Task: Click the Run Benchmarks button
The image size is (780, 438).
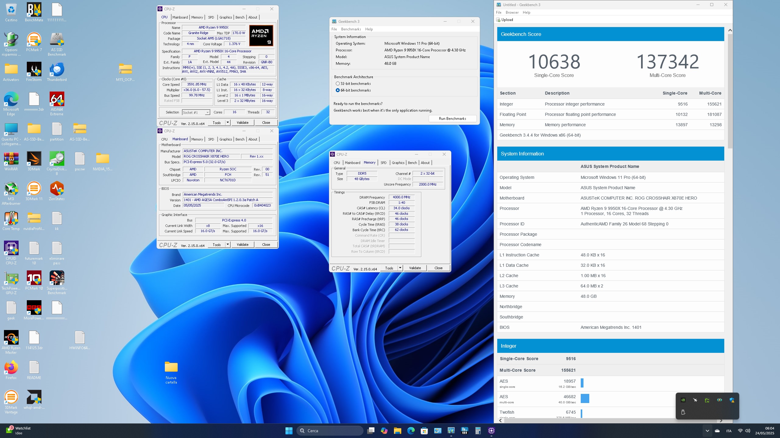Action: pos(452,119)
